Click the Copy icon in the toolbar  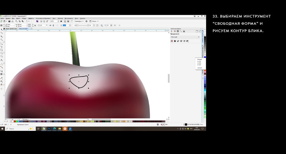tap(20, 21)
